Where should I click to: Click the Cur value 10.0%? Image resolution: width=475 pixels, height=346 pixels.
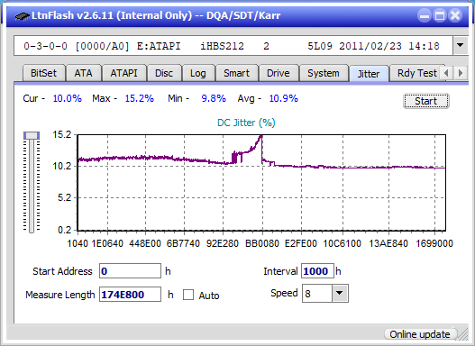click(68, 98)
